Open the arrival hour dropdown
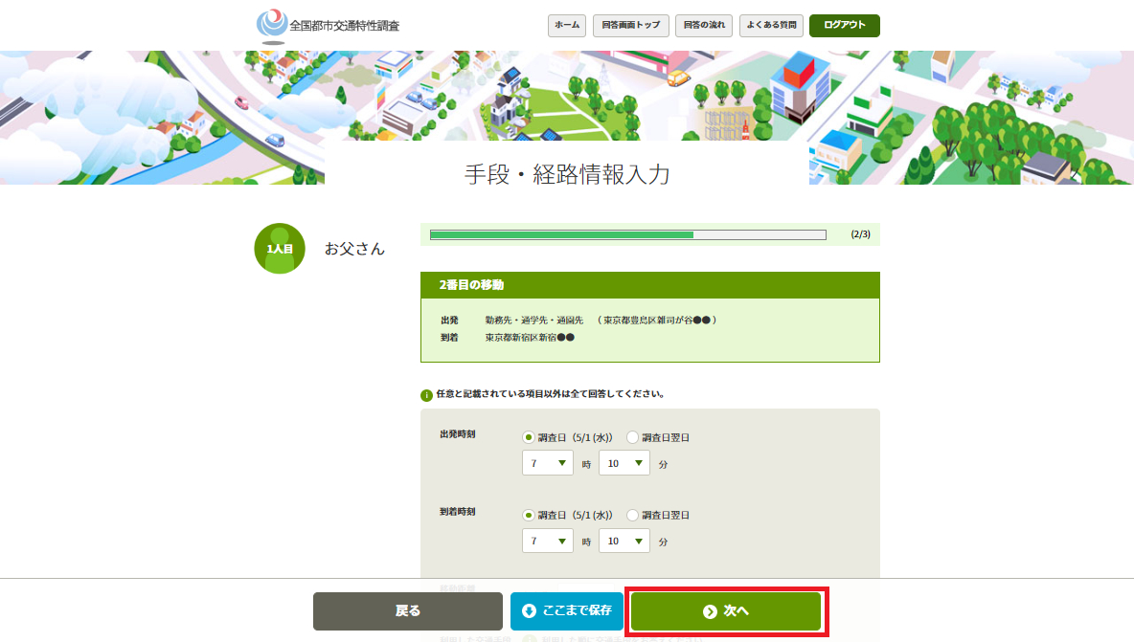Image resolution: width=1134 pixels, height=642 pixels. (x=548, y=541)
